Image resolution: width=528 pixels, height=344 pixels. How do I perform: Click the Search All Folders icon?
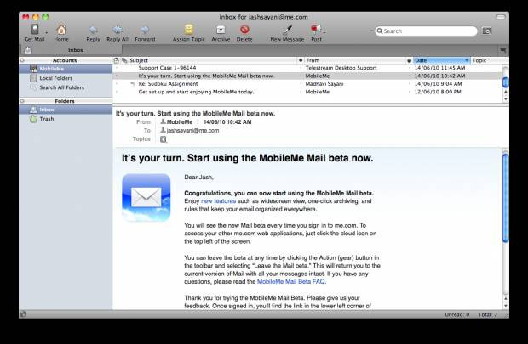tap(33, 87)
